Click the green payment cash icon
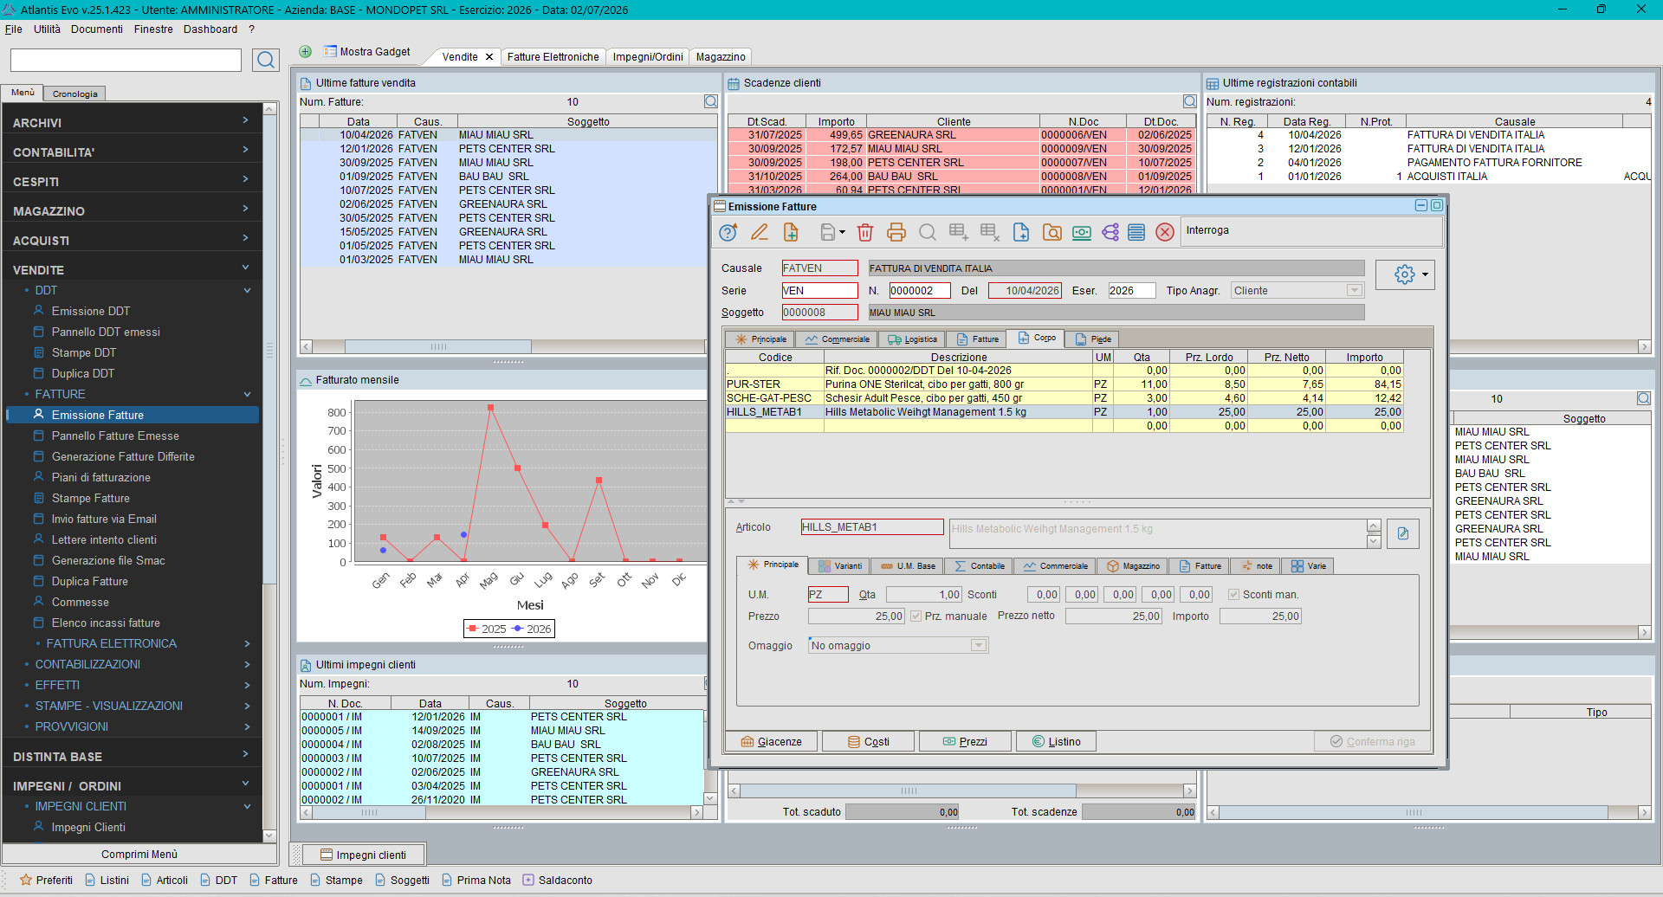The image size is (1663, 897). (x=1081, y=232)
